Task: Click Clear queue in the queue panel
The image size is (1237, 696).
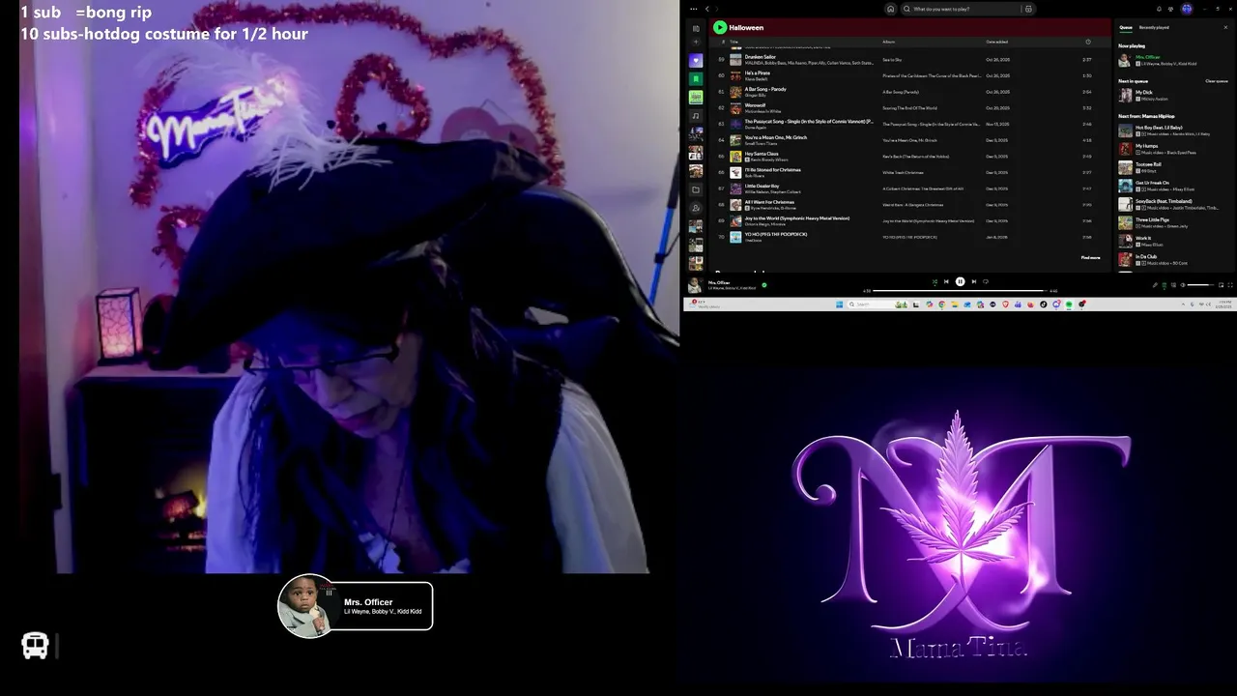Action: [x=1217, y=81]
